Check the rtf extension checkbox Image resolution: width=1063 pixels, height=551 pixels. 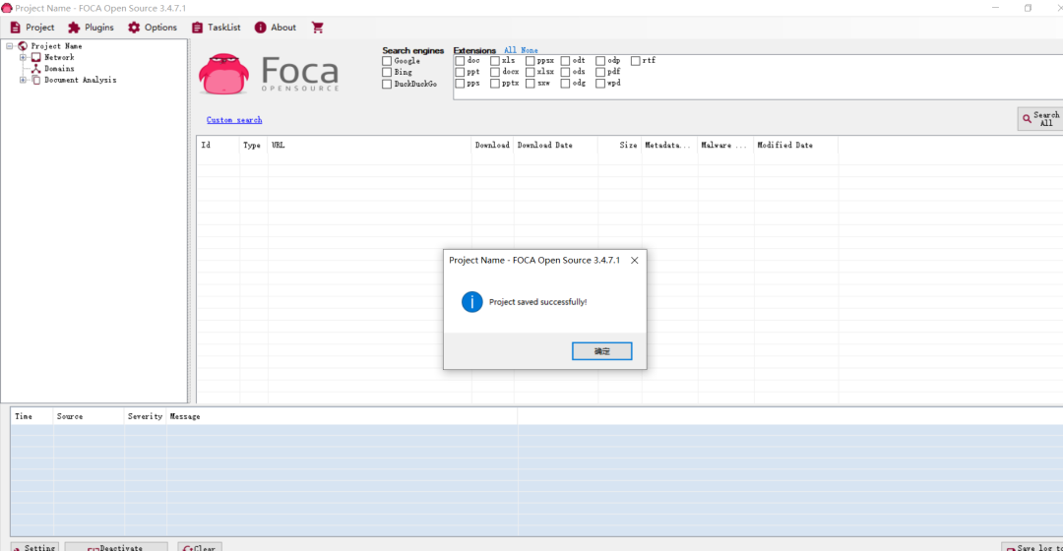[x=636, y=61]
